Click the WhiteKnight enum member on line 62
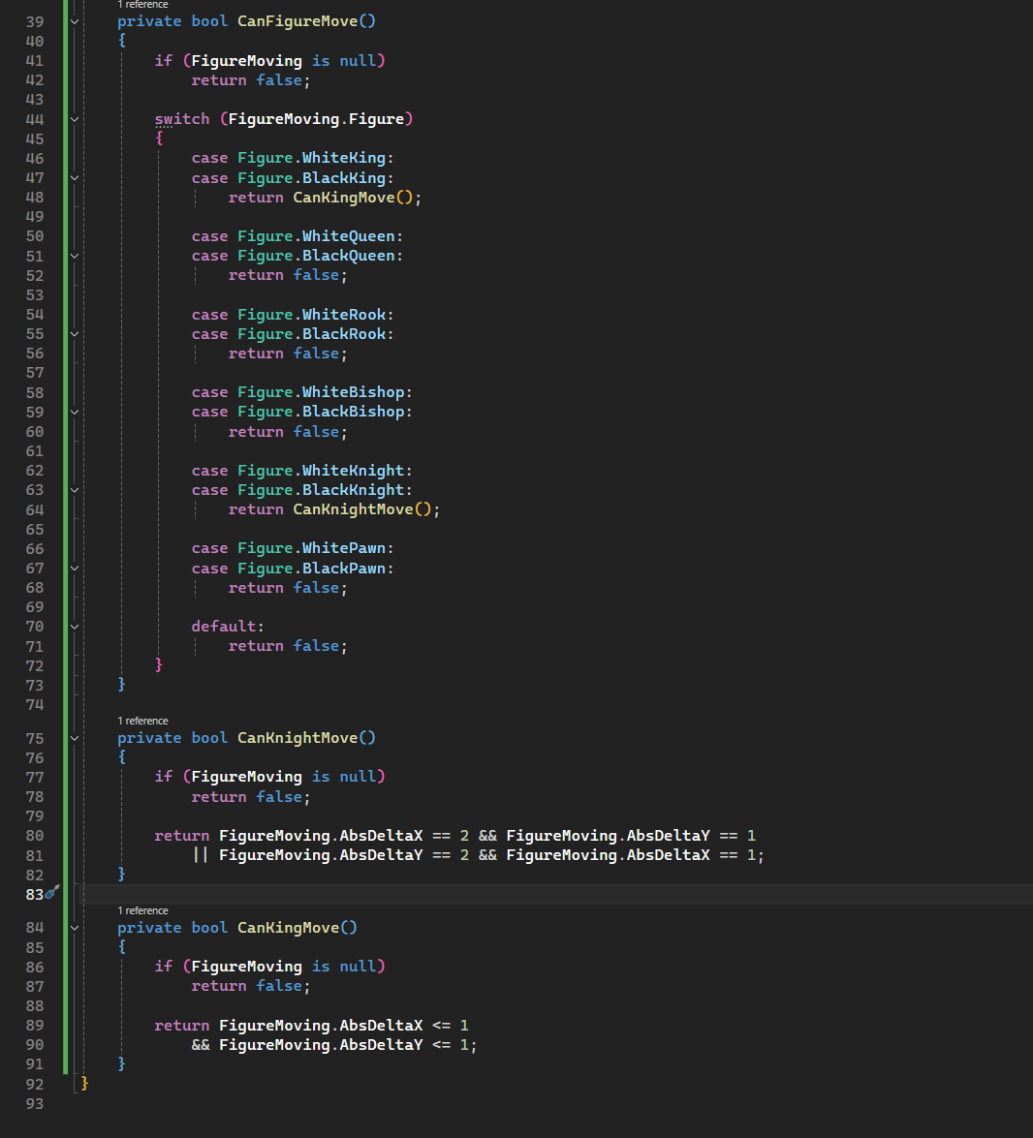Screen dimensions: 1033x1138 coord(353,471)
